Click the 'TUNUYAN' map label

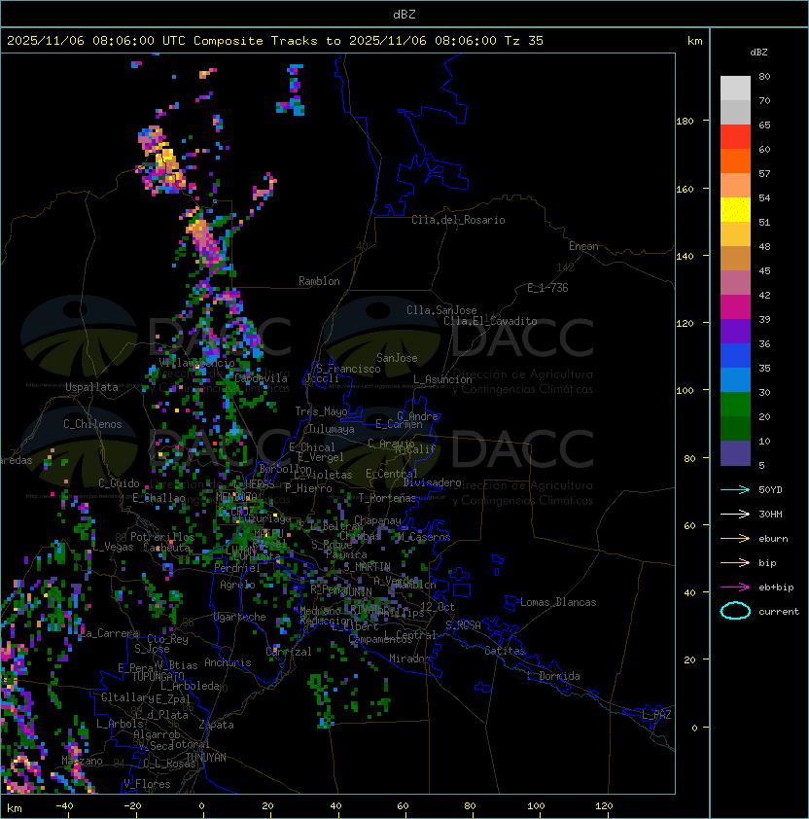[206, 758]
